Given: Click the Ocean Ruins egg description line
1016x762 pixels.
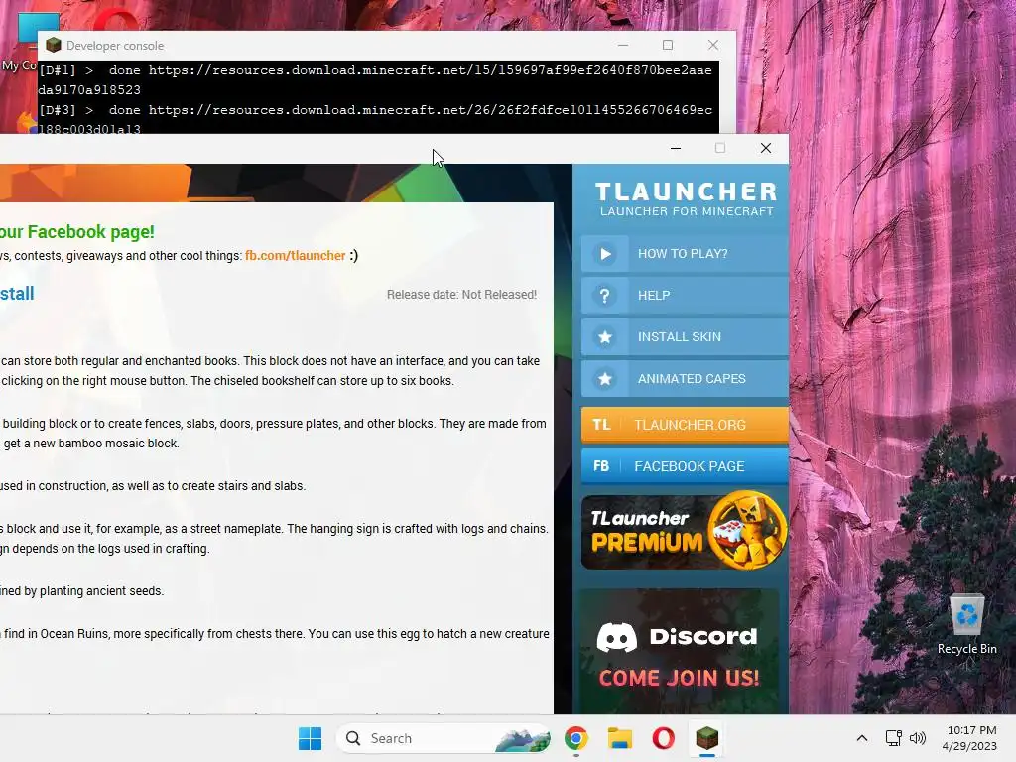Looking at the screenshot, I should pos(275,634).
